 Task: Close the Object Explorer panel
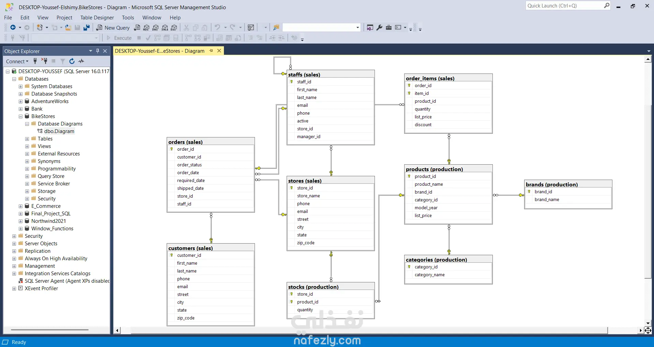pos(105,51)
